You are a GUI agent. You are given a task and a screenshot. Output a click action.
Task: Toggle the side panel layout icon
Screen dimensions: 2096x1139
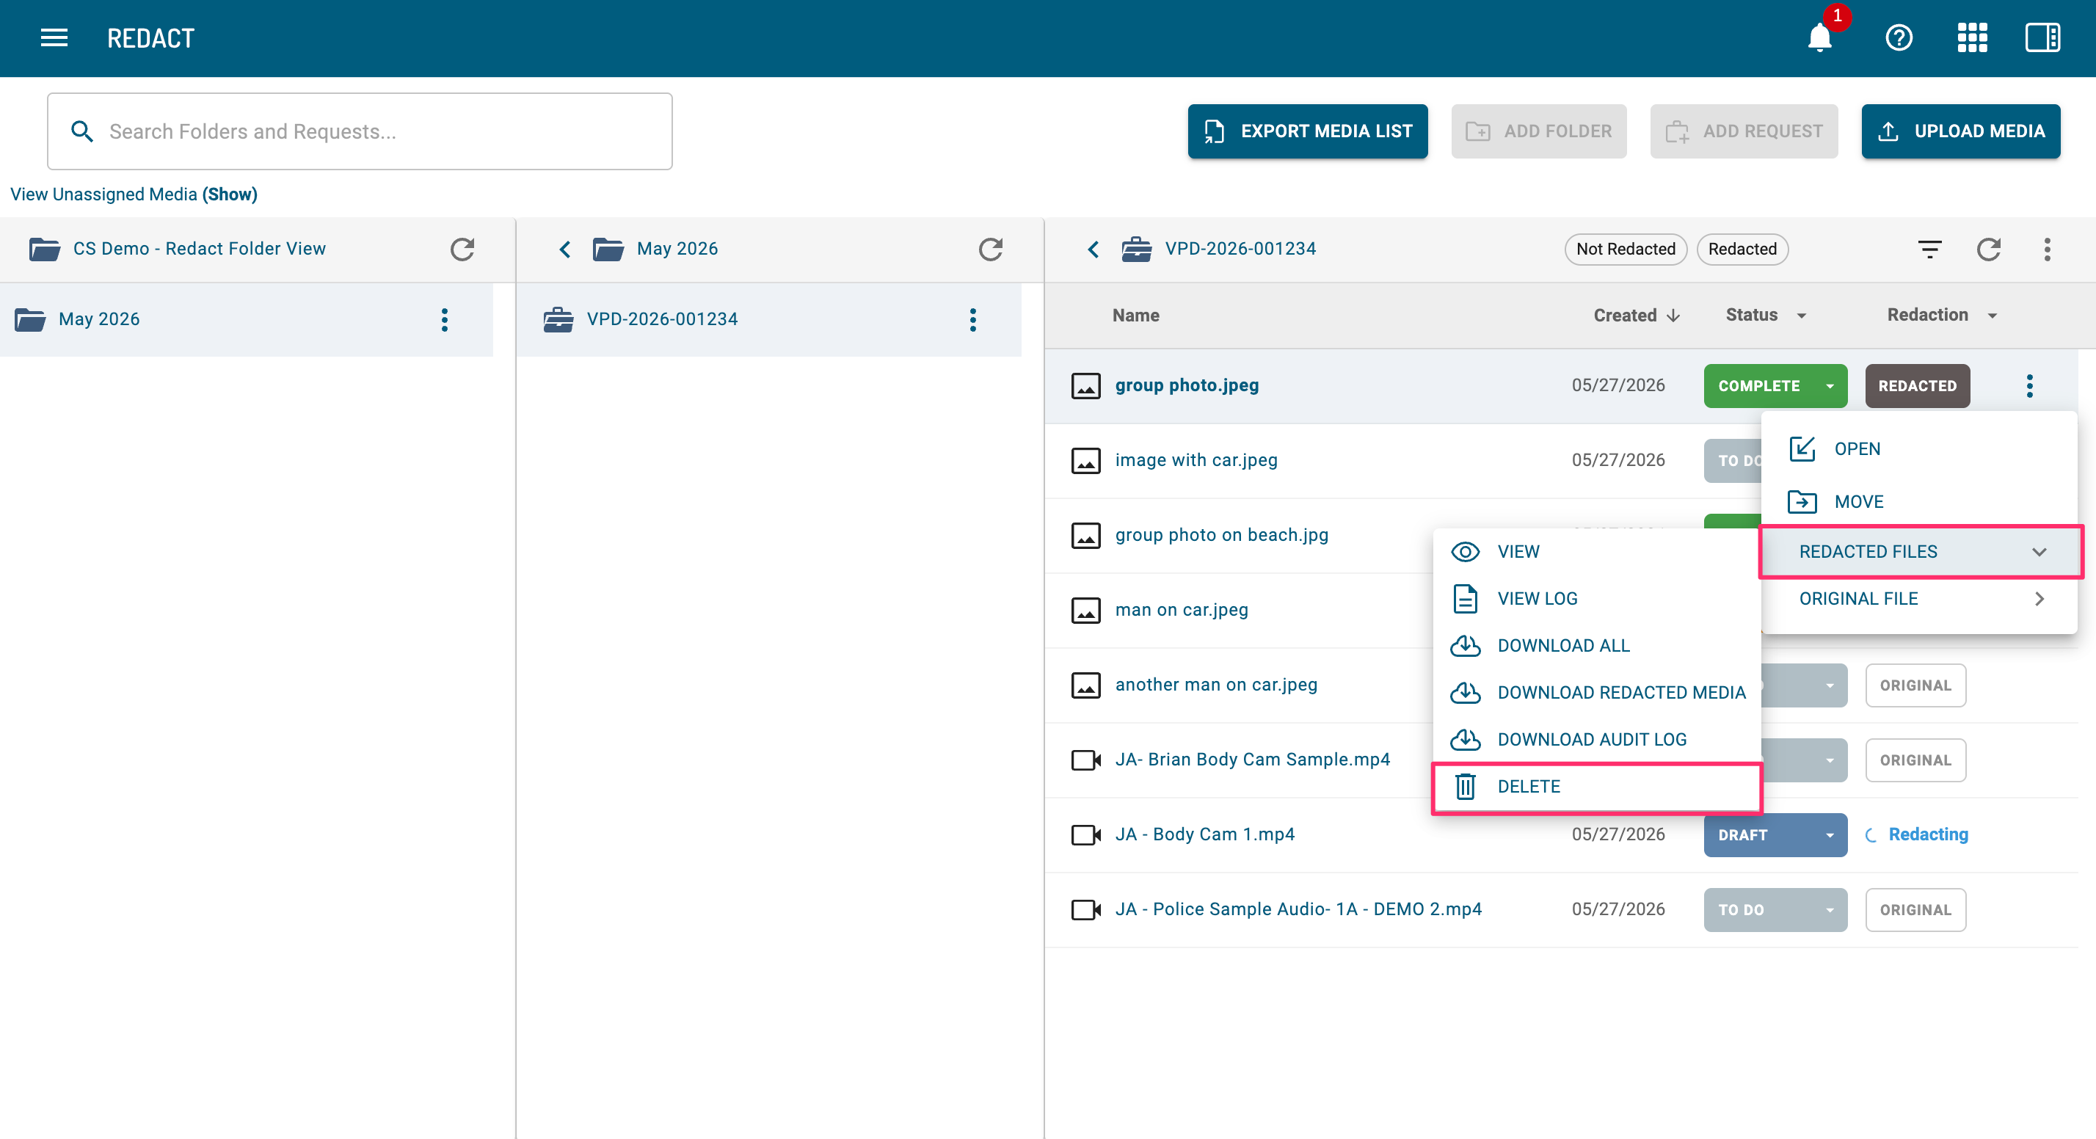tap(2042, 38)
